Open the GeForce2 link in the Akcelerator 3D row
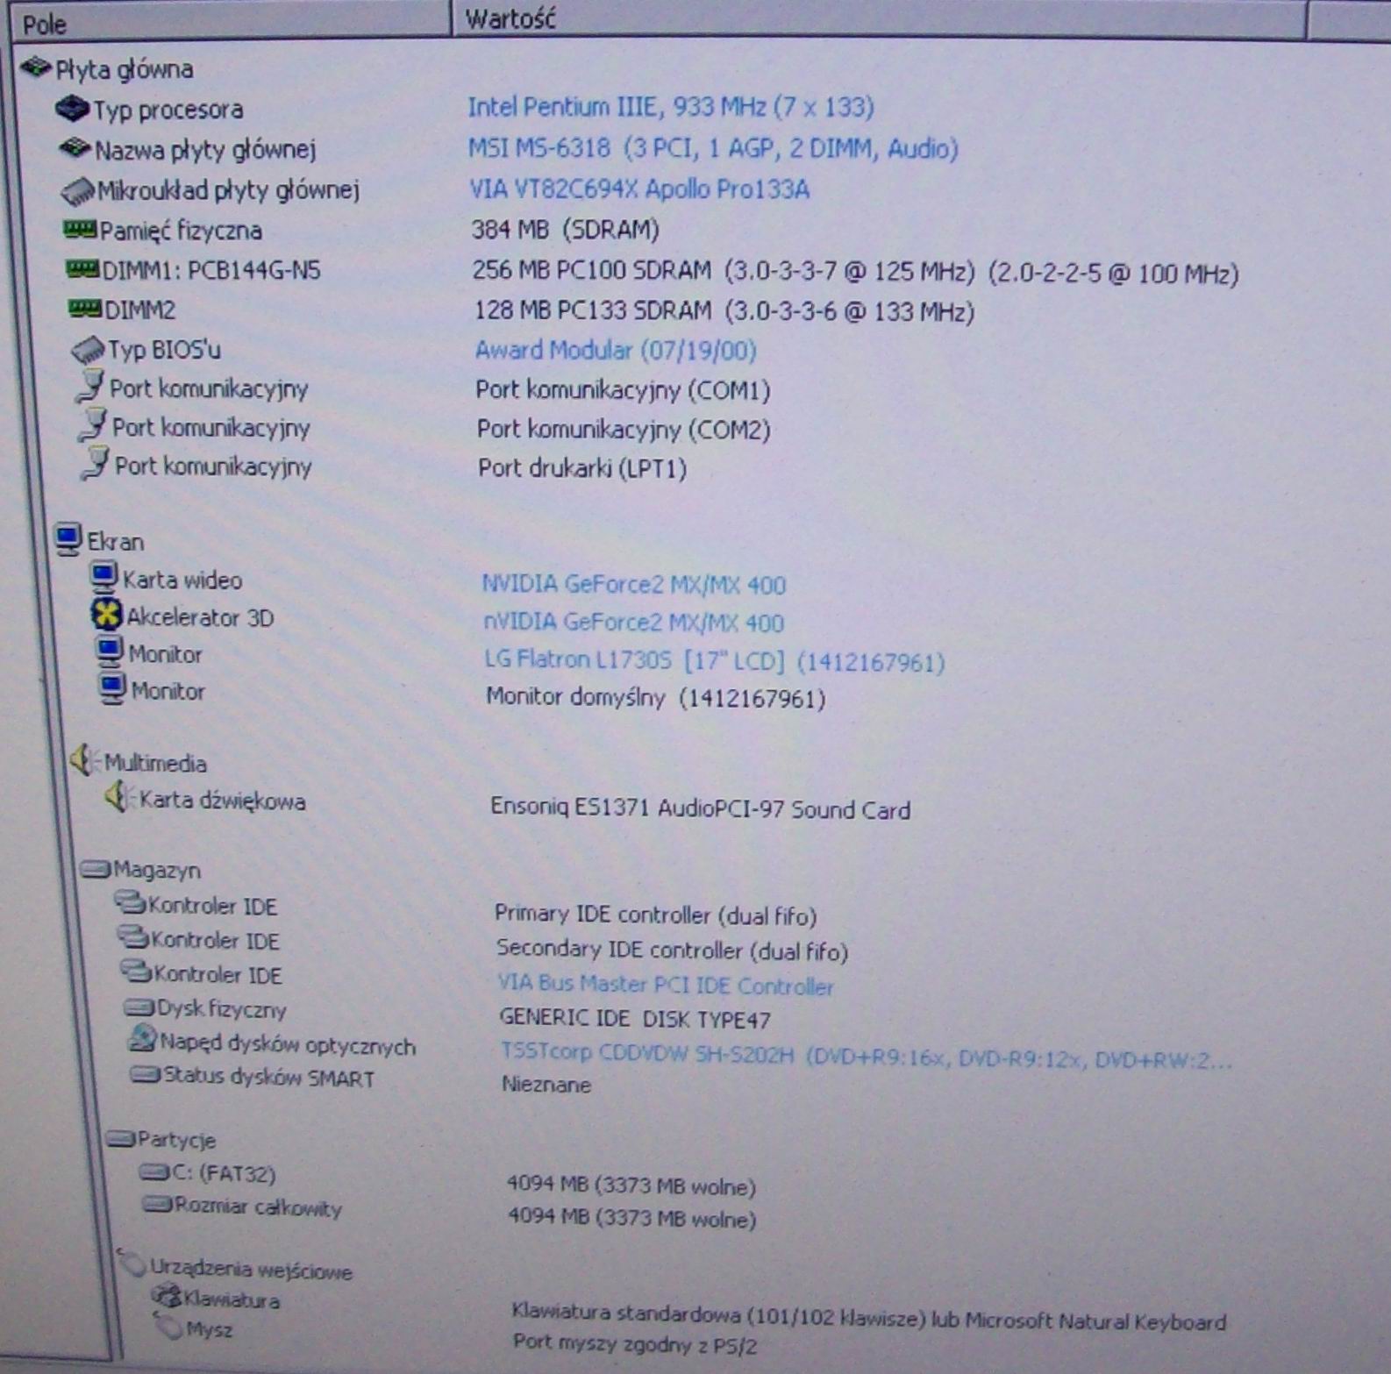1391x1374 pixels. tap(633, 622)
